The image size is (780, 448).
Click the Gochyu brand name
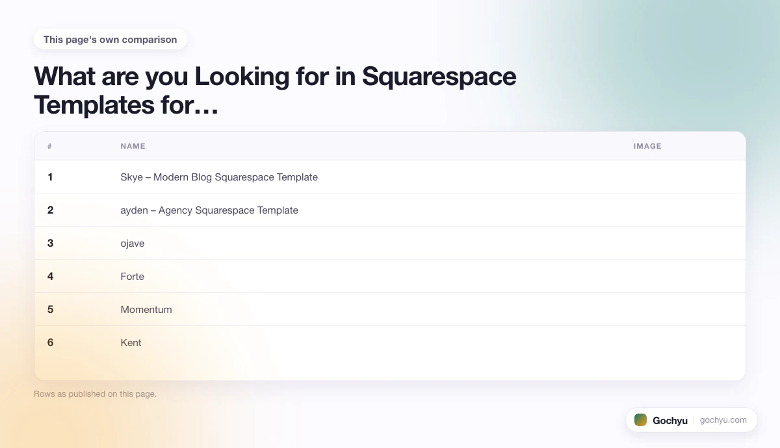670,420
